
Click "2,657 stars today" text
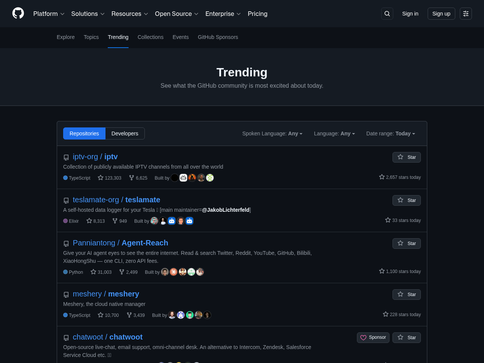click(x=400, y=177)
